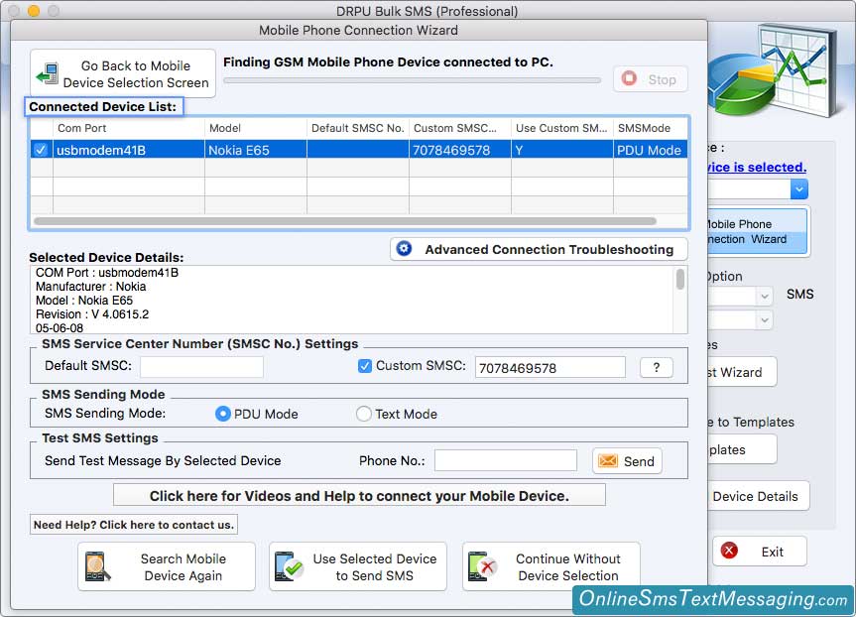Click the Custom SMSC number field
The width and height of the screenshot is (856, 617).
pos(550,367)
